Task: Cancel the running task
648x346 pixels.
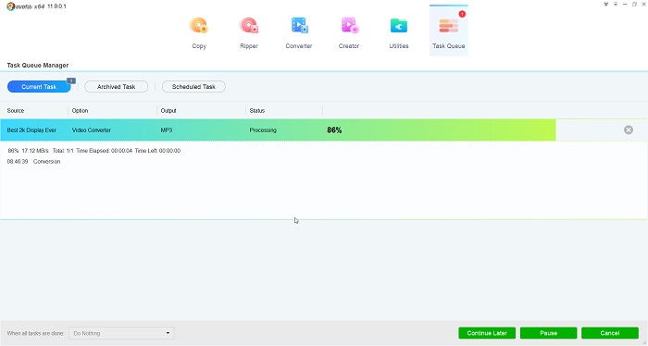Action: [609, 333]
